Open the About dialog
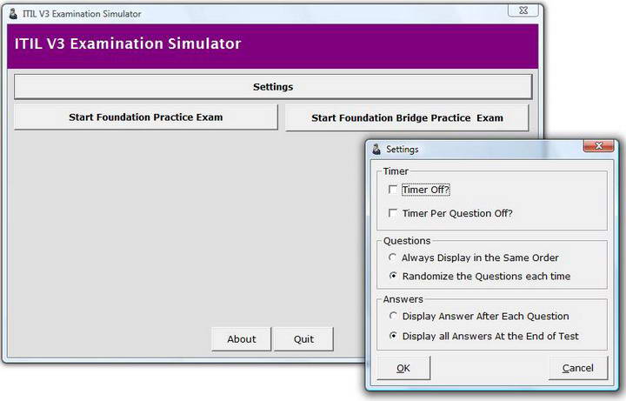 pyautogui.click(x=241, y=339)
